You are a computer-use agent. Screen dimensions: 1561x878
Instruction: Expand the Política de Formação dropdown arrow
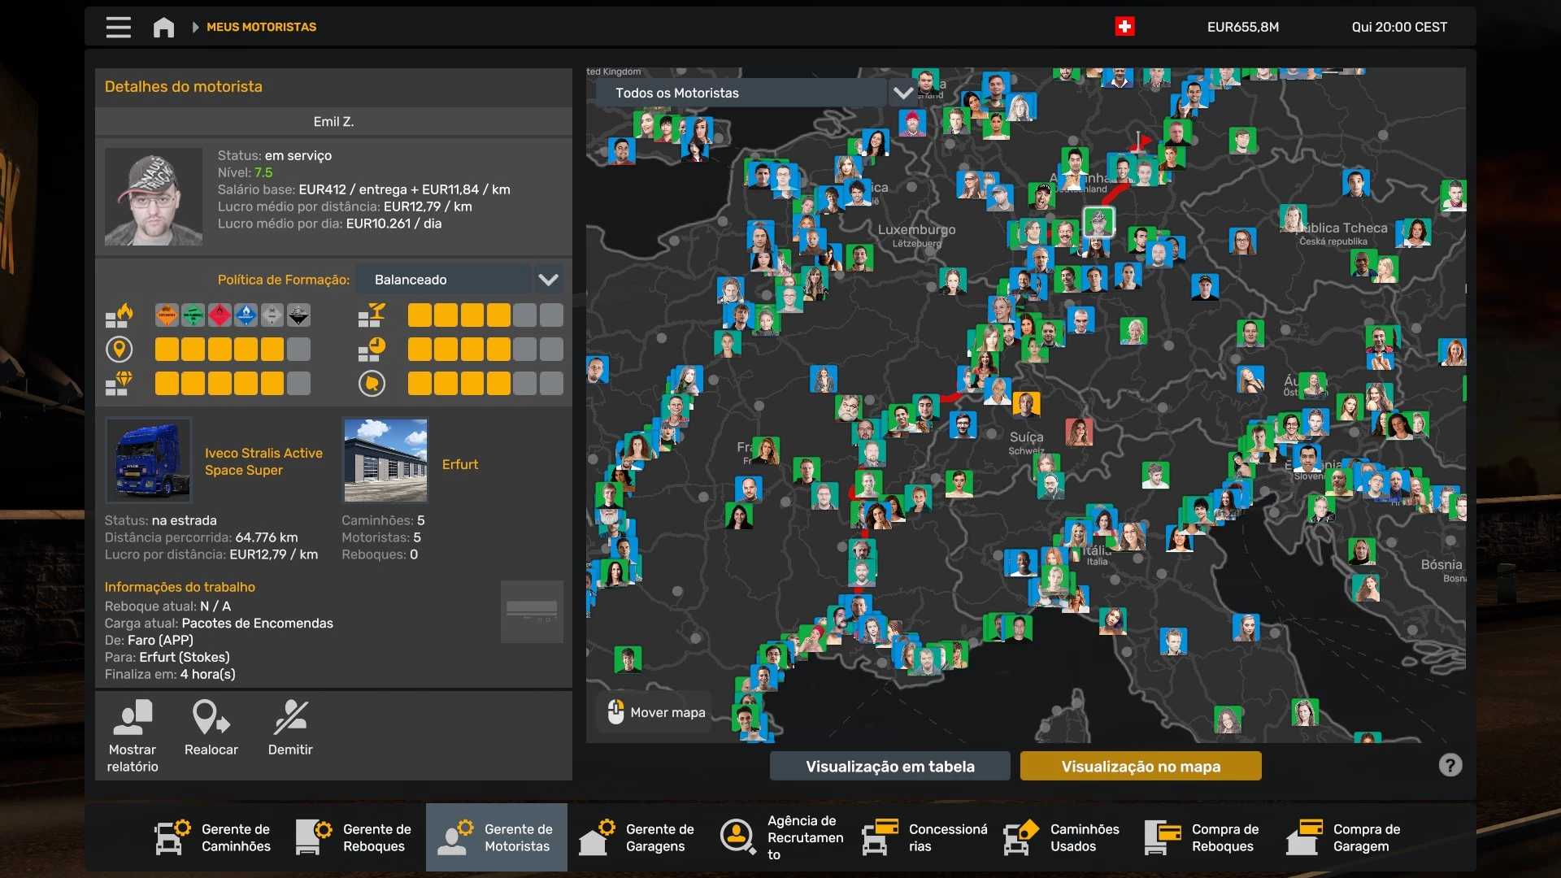[x=548, y=280]
